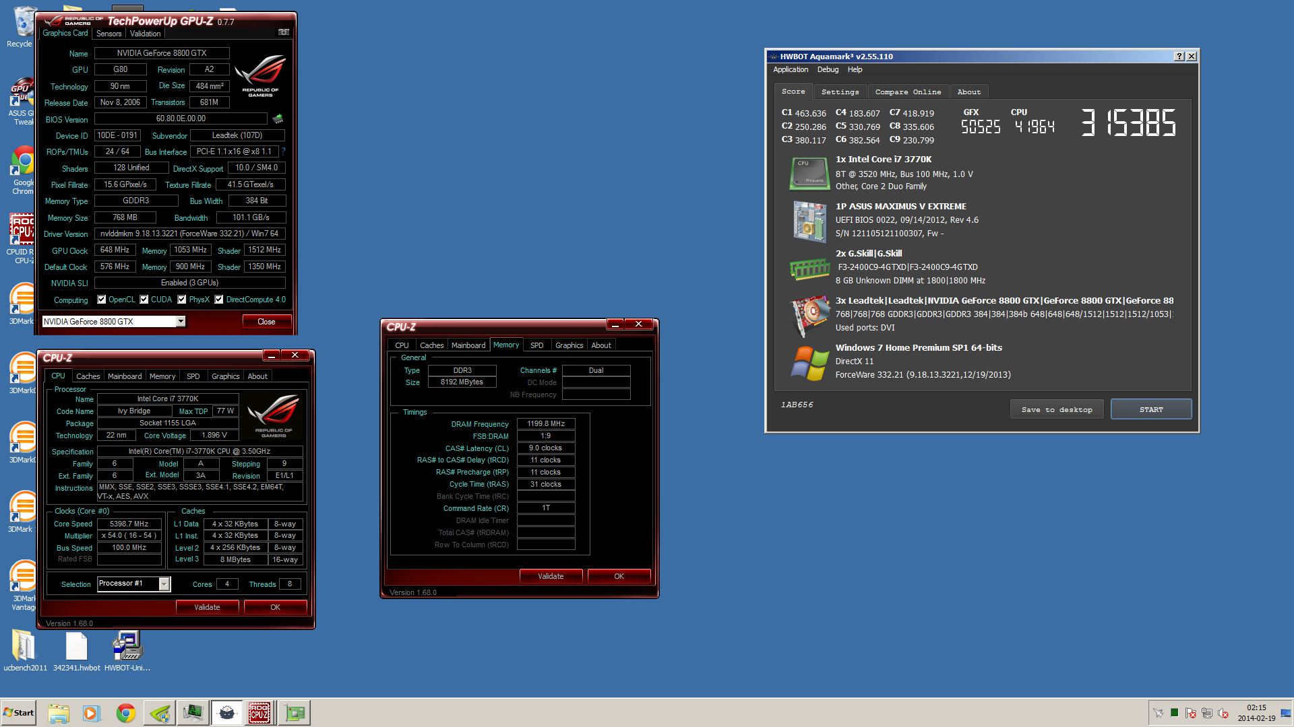Open the SPD tab in memory CPU-Z window
Viewport: 1294px width, 727px height.
(536, 345)
